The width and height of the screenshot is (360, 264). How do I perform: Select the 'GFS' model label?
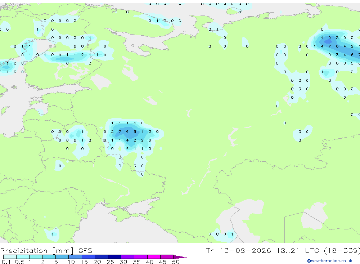tap(85, 250)
